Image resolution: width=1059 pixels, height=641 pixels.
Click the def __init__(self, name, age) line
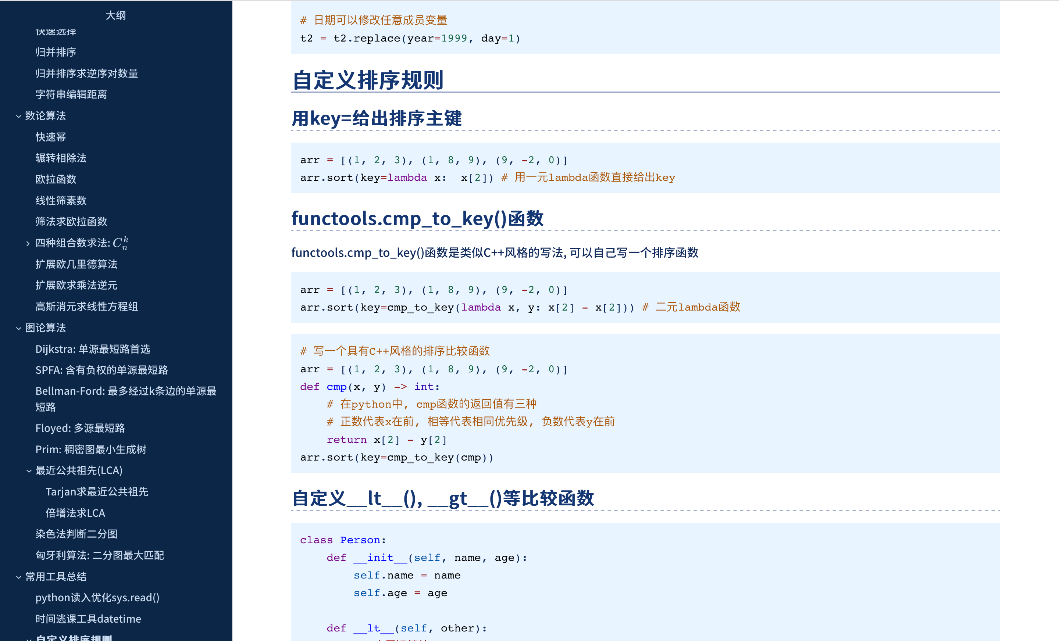[427, 558]
